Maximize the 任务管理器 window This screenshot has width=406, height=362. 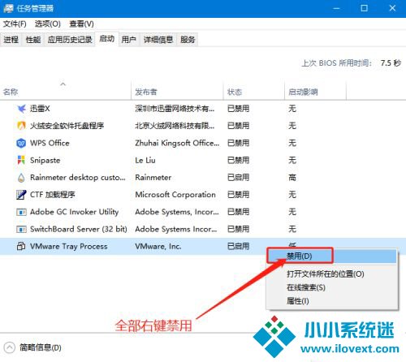365,8
